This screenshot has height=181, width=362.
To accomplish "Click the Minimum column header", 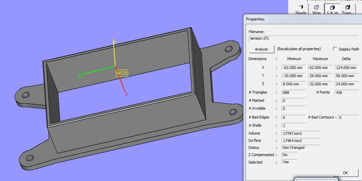I will point(294,59).
